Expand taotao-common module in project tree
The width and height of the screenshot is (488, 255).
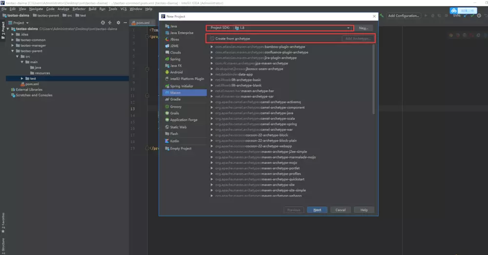point(13,40)
